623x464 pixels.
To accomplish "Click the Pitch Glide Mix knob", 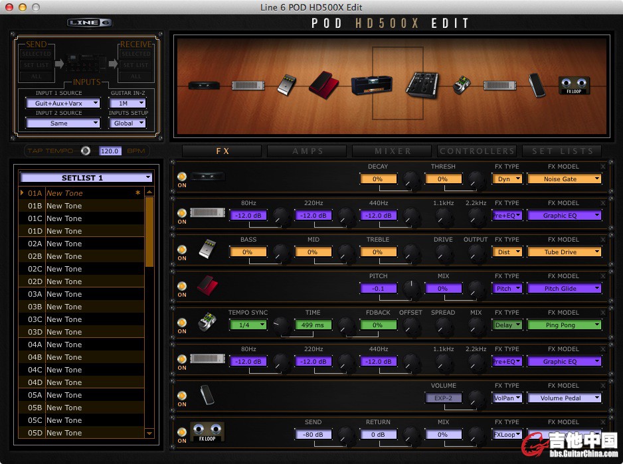I will (476, 289).
